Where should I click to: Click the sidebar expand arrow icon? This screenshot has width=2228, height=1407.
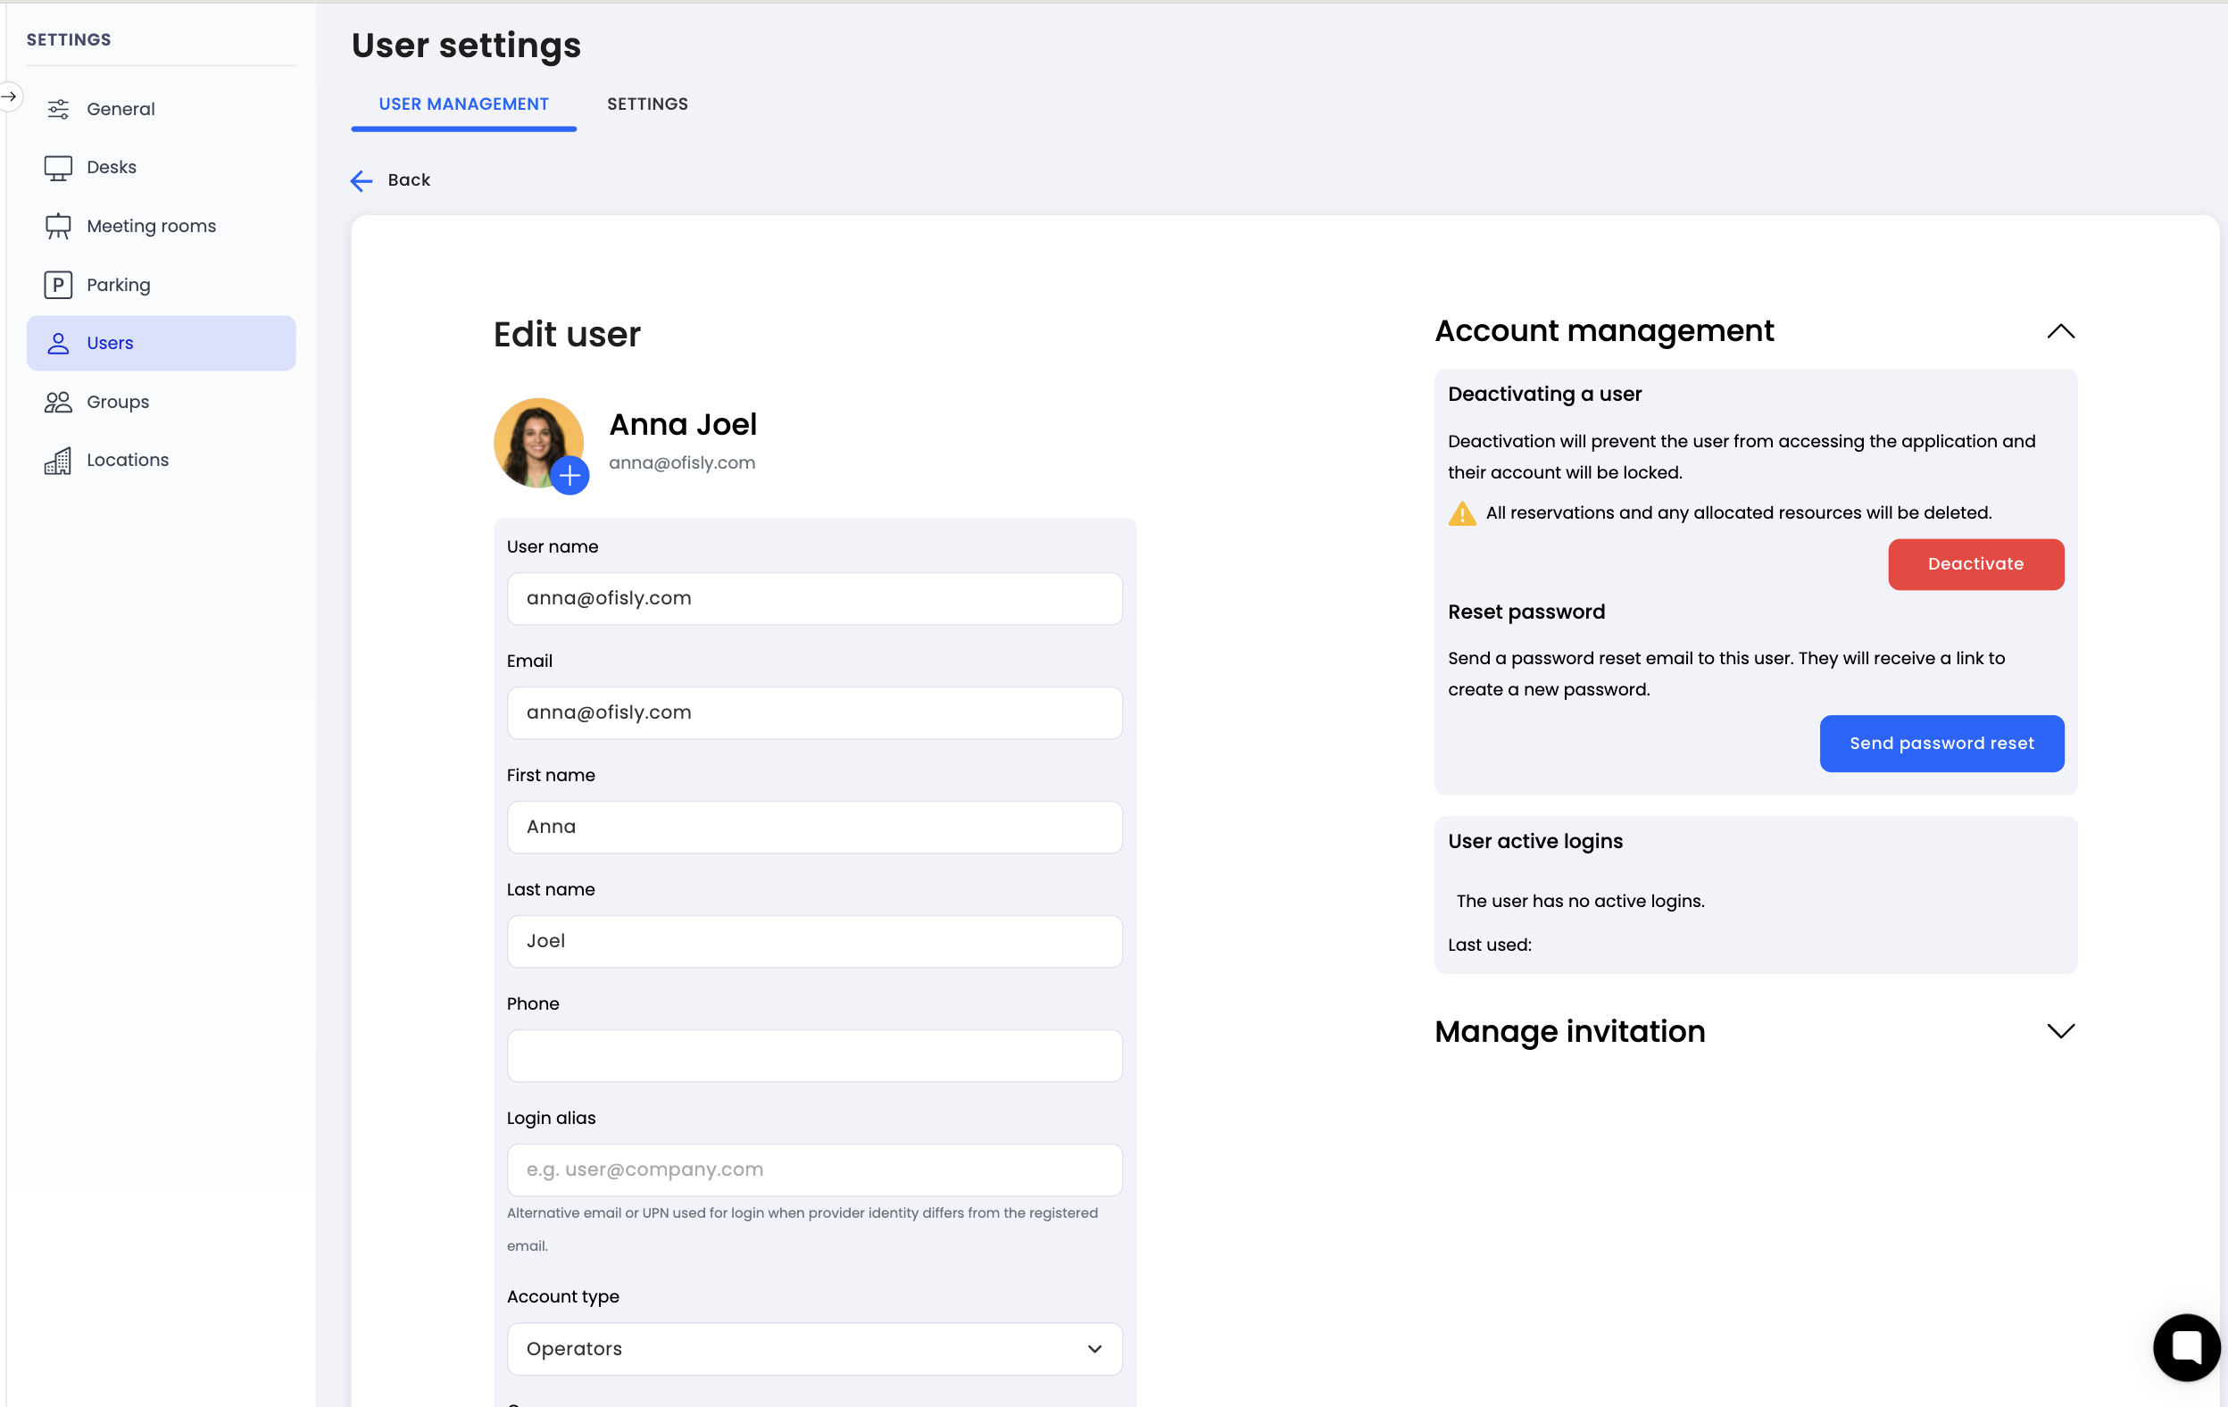9,96
